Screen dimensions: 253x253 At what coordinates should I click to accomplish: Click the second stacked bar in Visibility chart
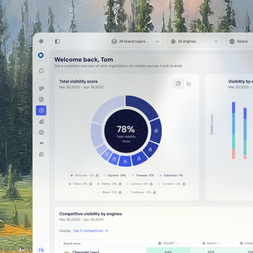click(x=245, y=133)
